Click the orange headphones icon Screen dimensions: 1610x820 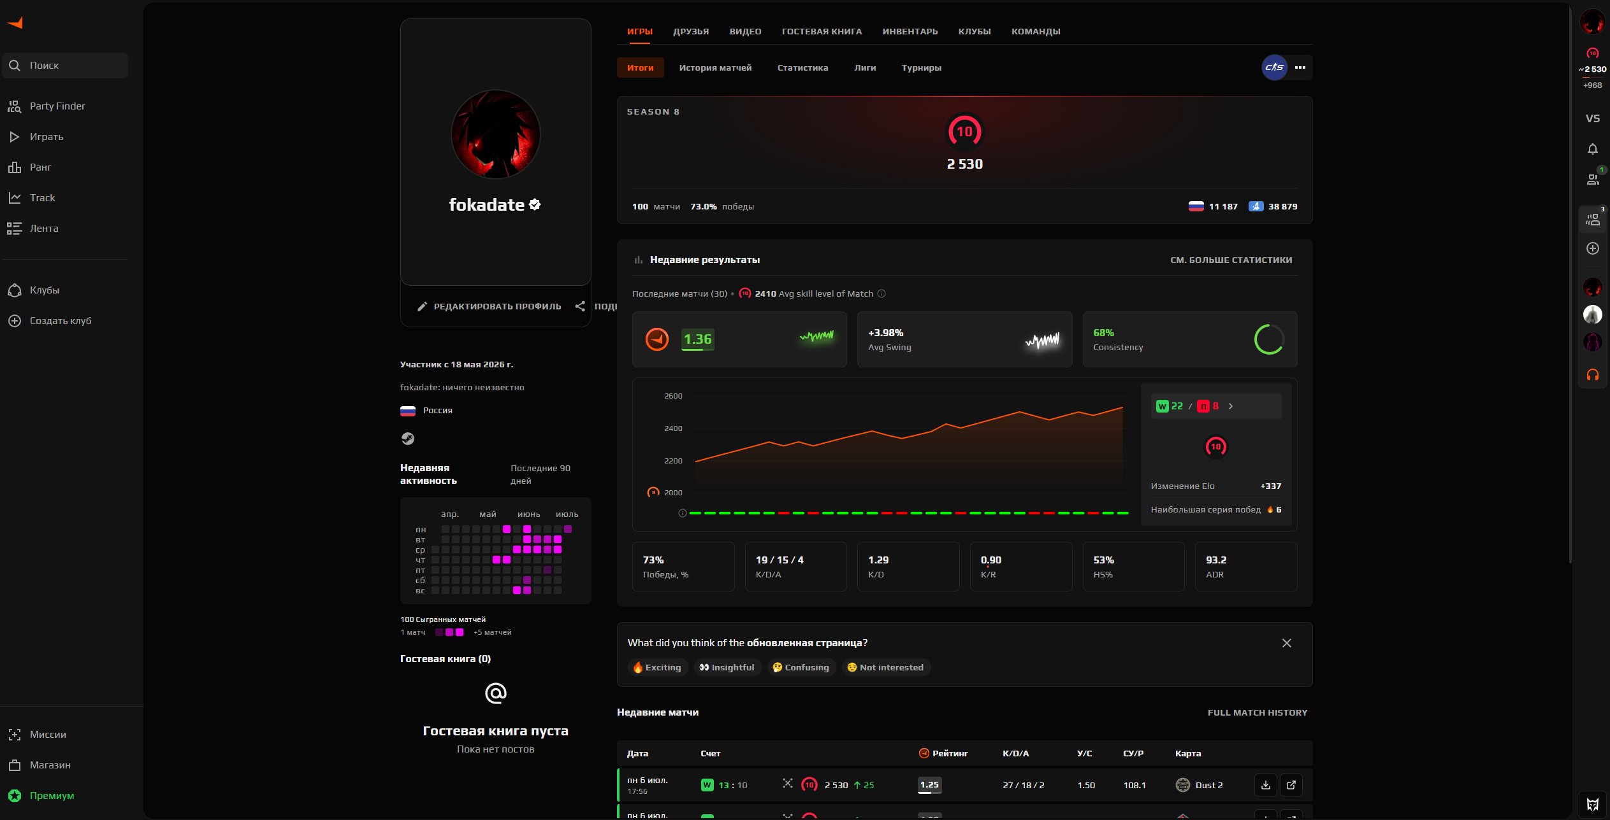(1592, 375)
